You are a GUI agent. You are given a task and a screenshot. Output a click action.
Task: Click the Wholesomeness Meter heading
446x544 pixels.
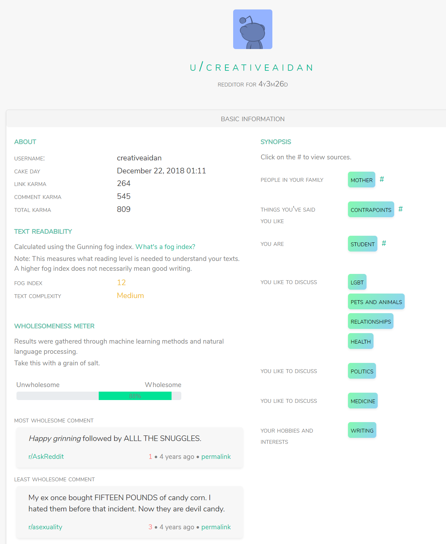pos(54,326)
